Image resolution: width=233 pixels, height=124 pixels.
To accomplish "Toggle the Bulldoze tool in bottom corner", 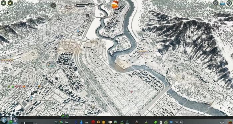I will click(x=230, y=122).
